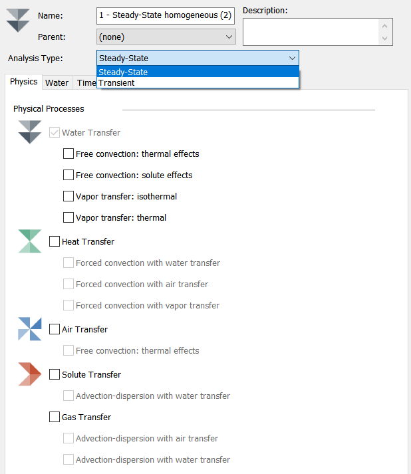Choose Steady-State in the dropdown list
This screenshot has height=474, width=411.
(198, 72)
